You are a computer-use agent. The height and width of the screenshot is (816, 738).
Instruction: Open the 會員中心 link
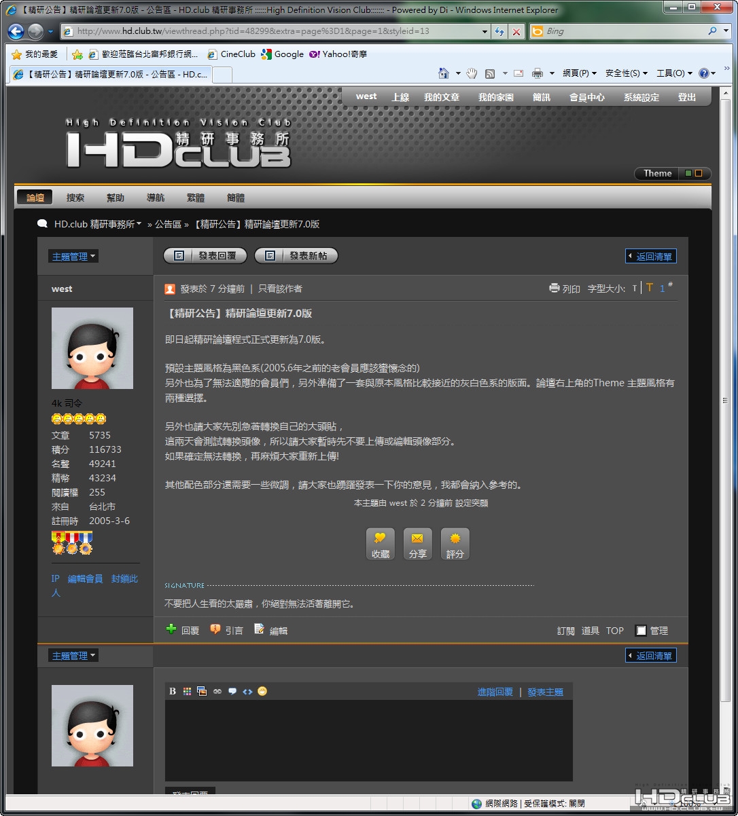[587, 97]
